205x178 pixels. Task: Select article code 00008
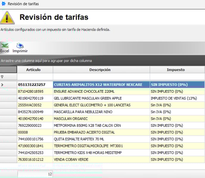pos(35,132)
